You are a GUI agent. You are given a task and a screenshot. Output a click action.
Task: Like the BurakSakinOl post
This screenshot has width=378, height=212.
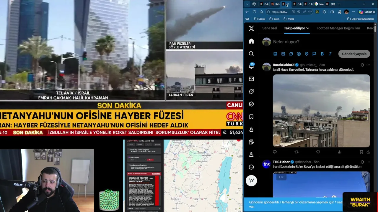tap(318, 152)
